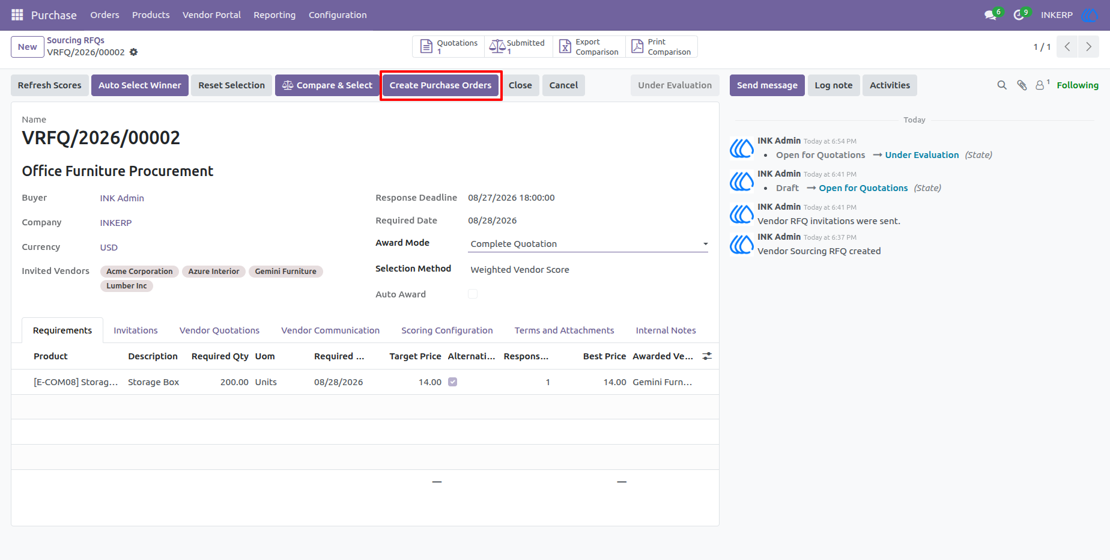Screen dimensions: 1110x560
Task: Click the Log note button
Action: pyautogui.click(x=834, y=85)
